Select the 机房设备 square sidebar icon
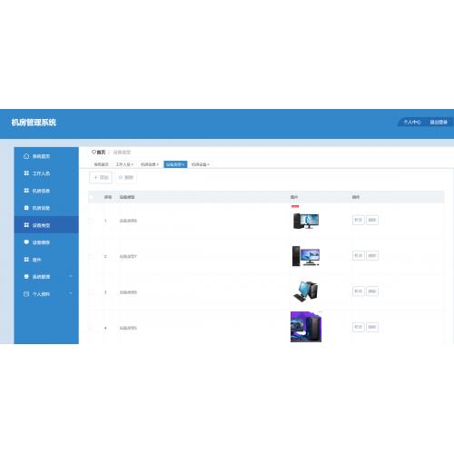The height and width of the screenshot is (454, 454). tap(26, 208)
